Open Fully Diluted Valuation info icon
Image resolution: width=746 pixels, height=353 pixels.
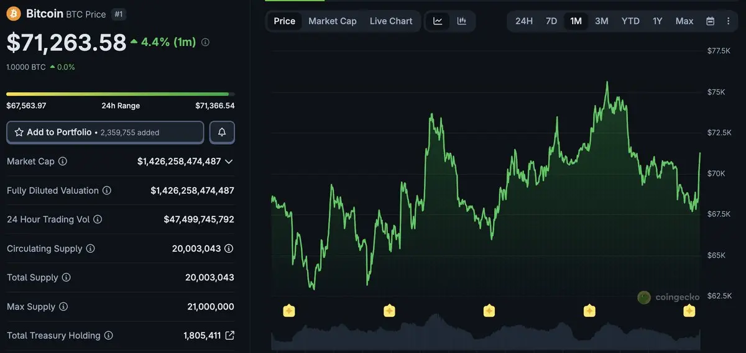[107, 190]
